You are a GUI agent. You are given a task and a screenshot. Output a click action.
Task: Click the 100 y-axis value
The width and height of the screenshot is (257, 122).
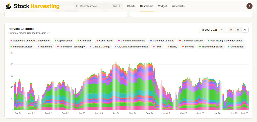coord(11,53)
